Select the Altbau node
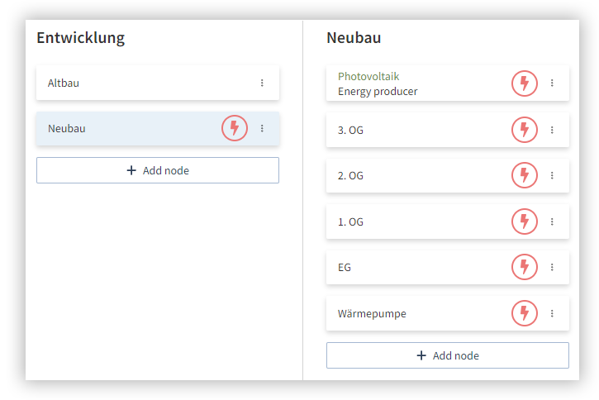 pos(158,83)
